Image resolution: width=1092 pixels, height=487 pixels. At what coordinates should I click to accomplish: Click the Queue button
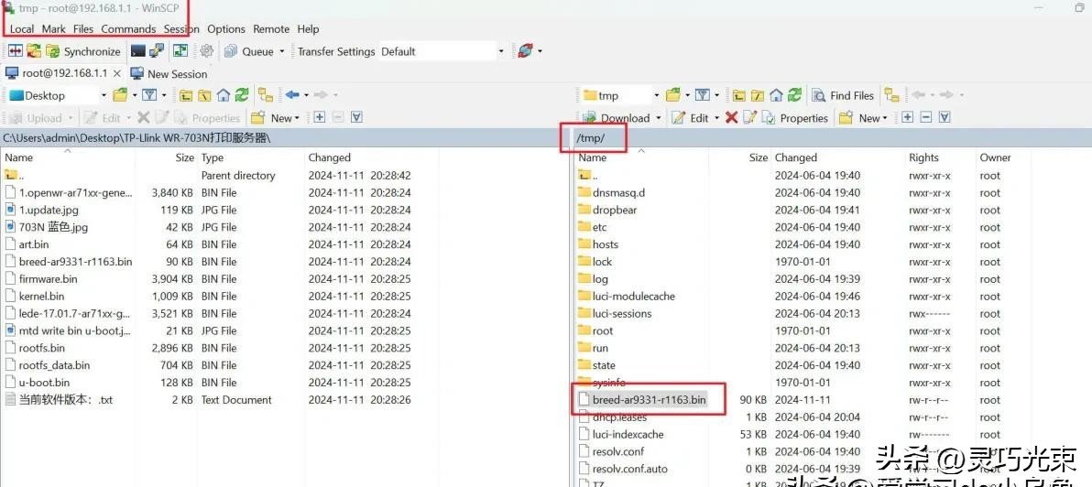(248, 51)
